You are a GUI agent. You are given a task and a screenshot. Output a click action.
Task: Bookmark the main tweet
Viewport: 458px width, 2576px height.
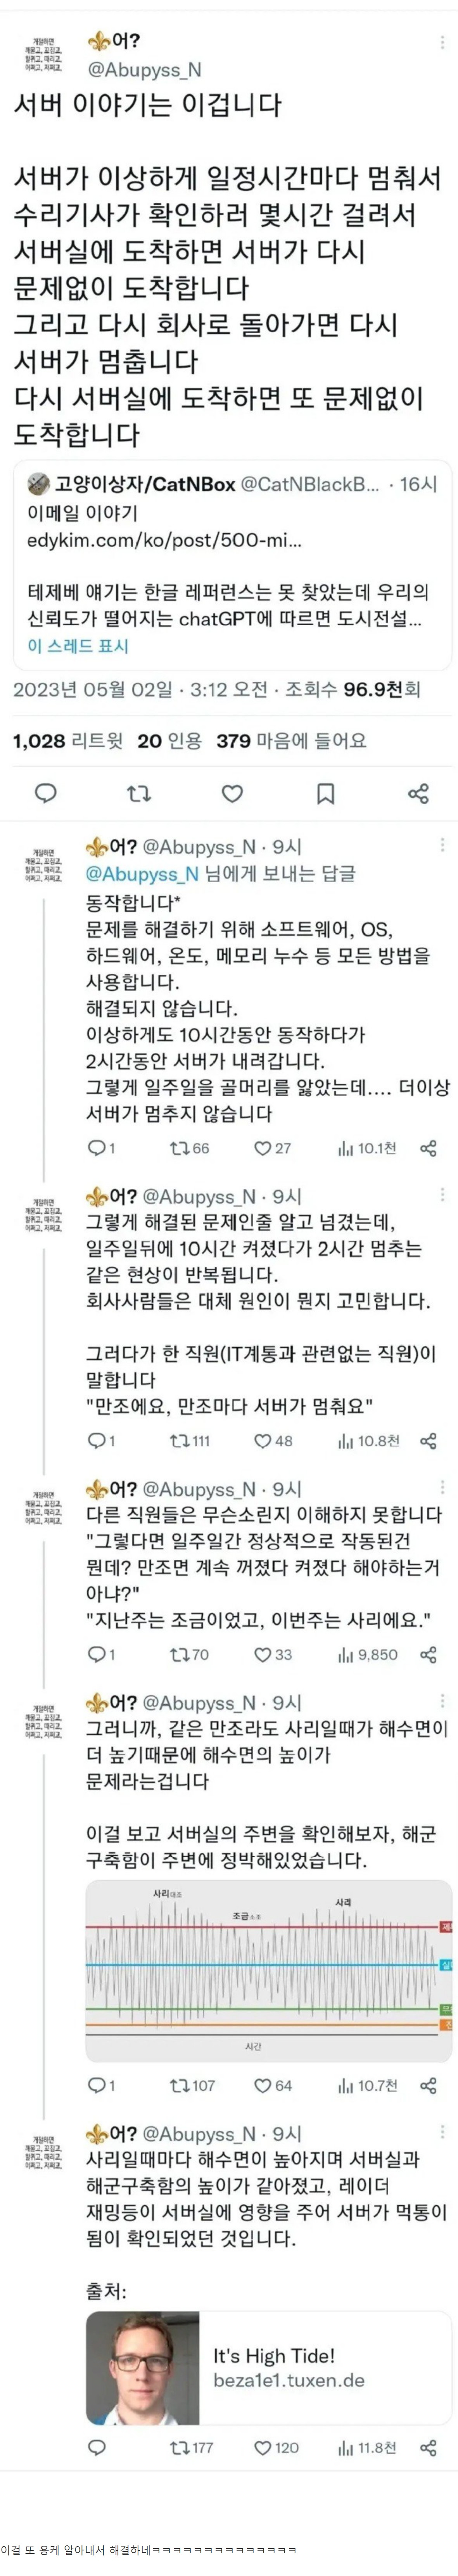point(325,793)
